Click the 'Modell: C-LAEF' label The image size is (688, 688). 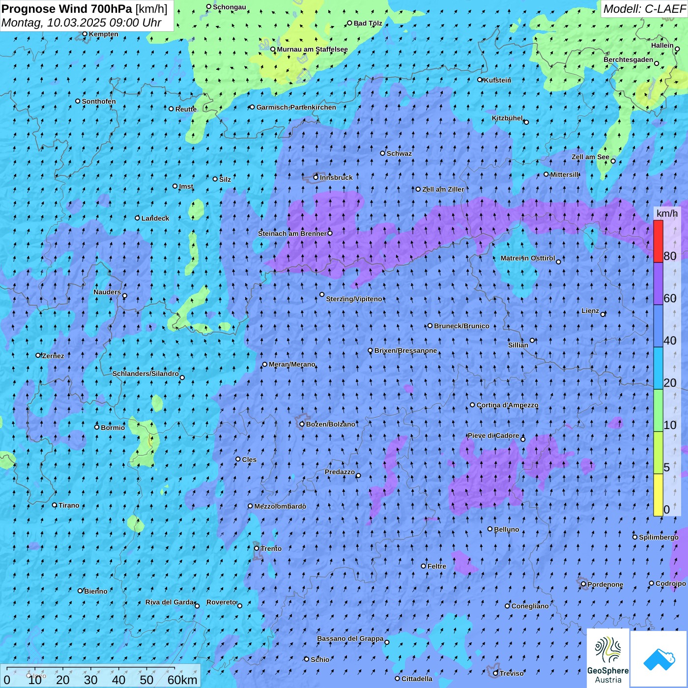tap(644, 8)
